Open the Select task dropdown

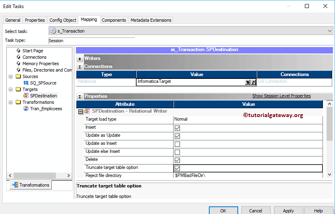330,31
